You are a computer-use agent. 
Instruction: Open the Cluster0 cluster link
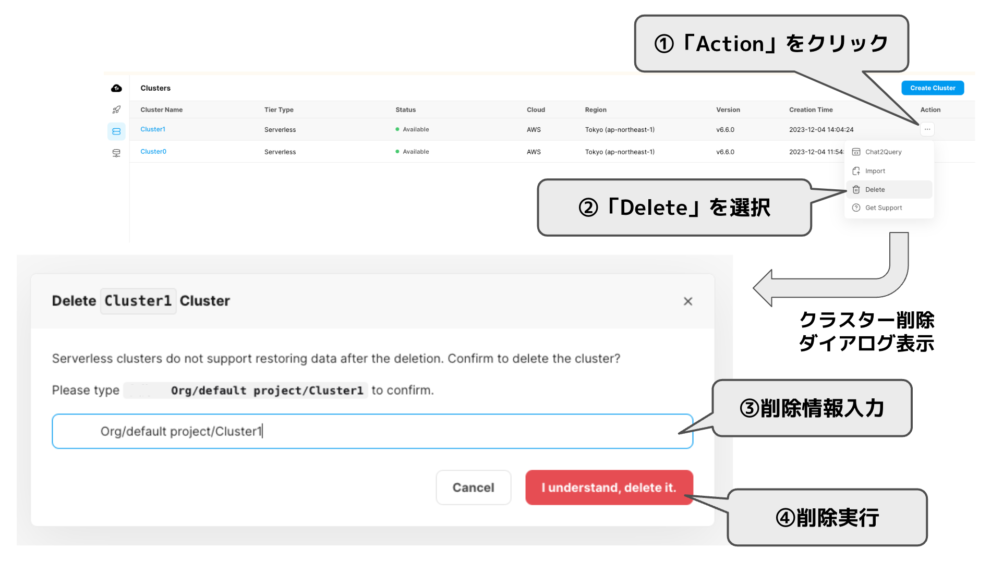click(x=152, y=151)
